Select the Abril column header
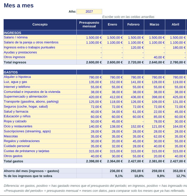This screenshot has height=196, width=187. click(175, 24)
